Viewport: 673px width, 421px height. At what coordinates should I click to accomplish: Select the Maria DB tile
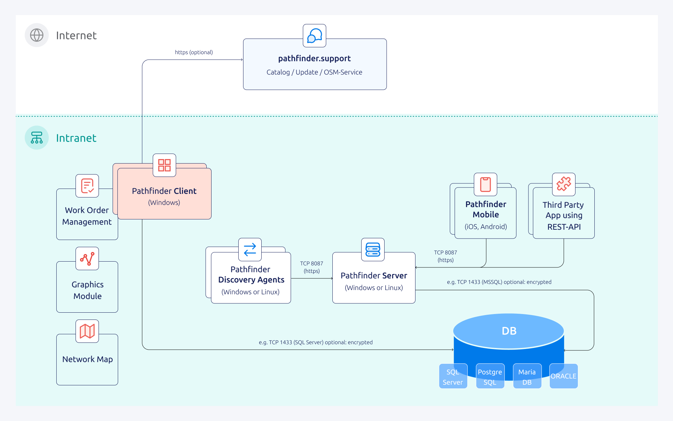coord(527,376)
